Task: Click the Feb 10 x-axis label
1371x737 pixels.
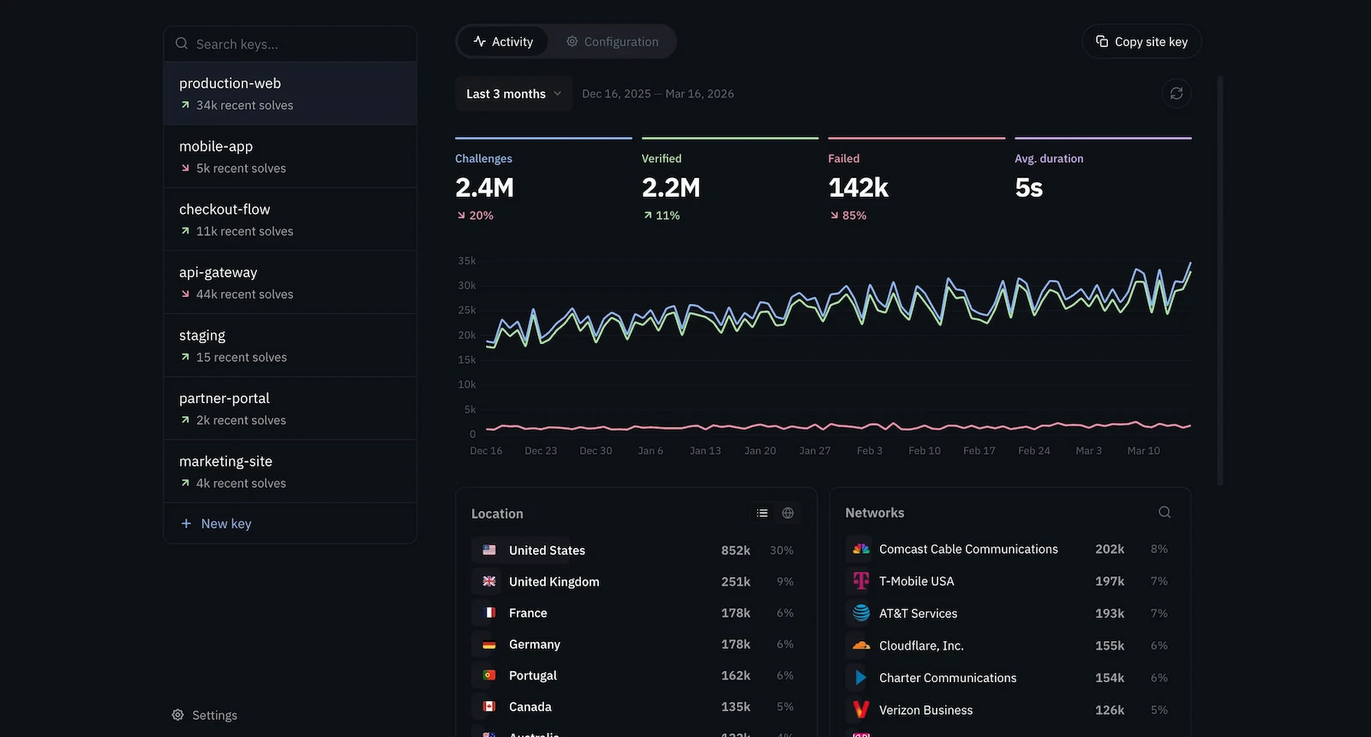Action: click(924, 450)
